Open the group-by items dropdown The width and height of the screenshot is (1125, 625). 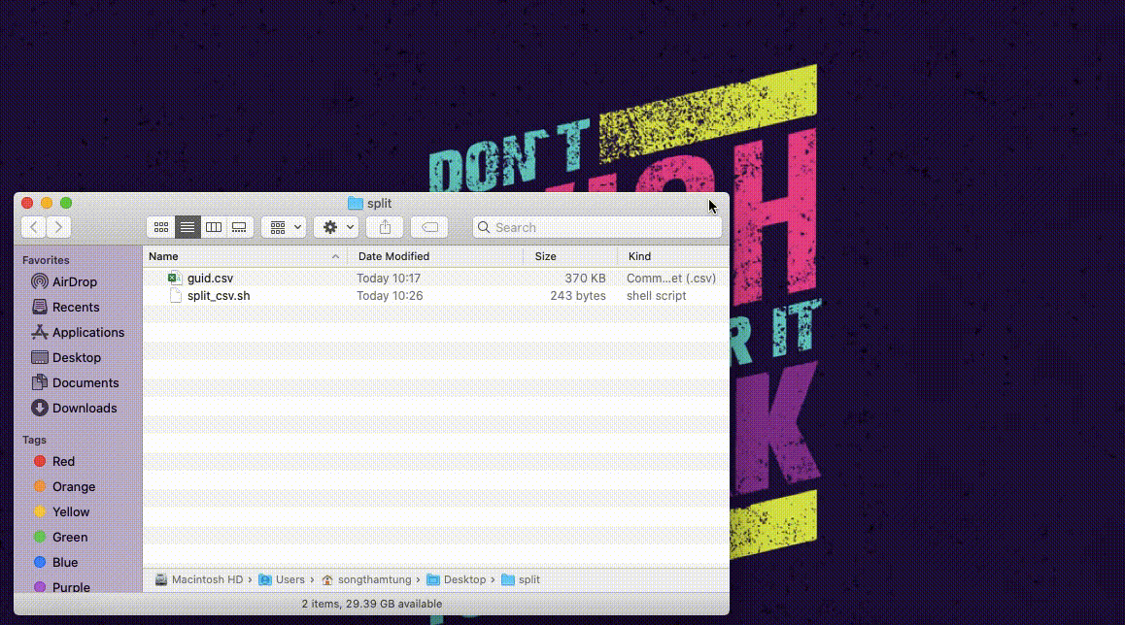coord(284,227)
